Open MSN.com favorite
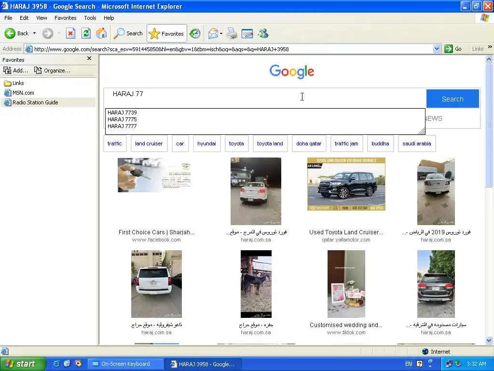494x371 pixels. 19,93
